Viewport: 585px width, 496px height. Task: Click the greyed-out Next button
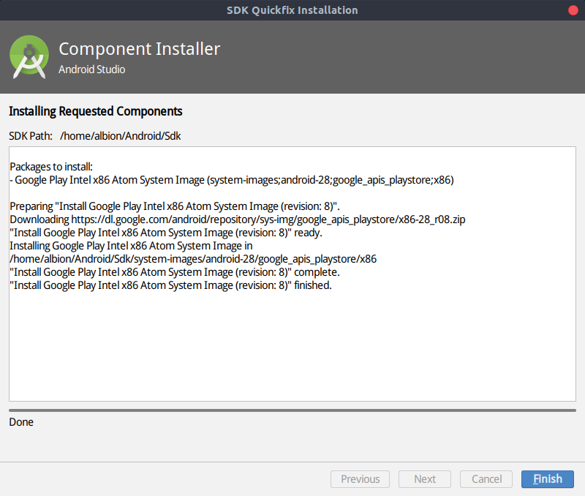425,479
